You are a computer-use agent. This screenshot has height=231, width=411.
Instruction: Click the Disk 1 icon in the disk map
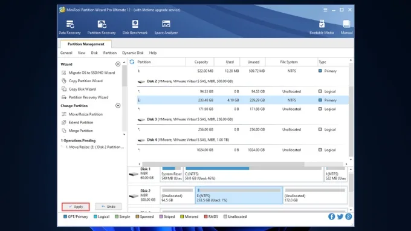click(134, 174)
